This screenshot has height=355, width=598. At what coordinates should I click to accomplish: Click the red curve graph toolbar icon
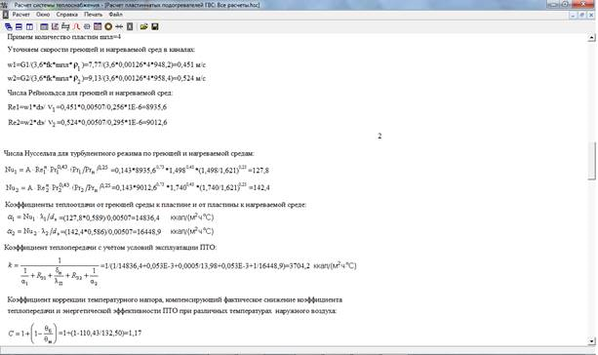click(x=76, y=26)
